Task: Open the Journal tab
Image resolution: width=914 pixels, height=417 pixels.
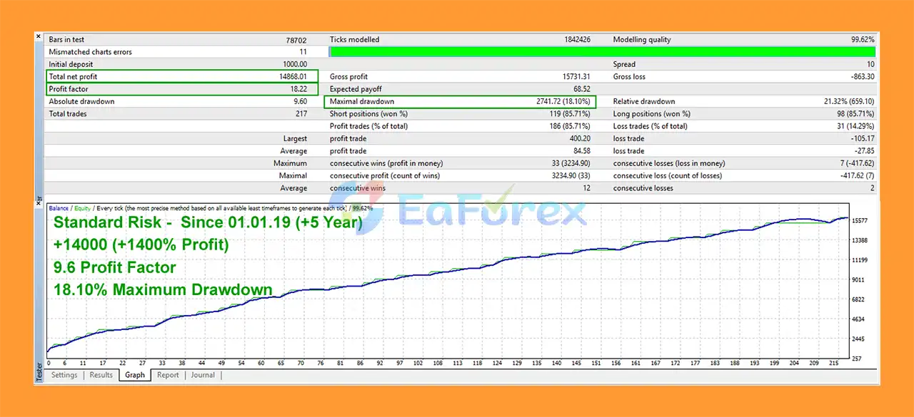Action: 203,375
